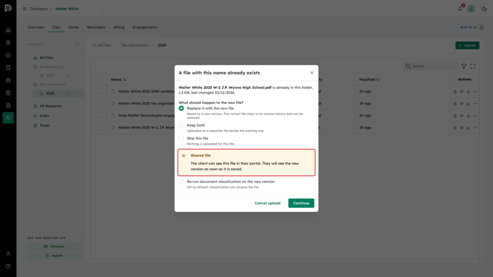Image resolution: width=493 pixels, height=277 pixels.
Task: Select the Skip this file radio option
Action: point(182,138)
